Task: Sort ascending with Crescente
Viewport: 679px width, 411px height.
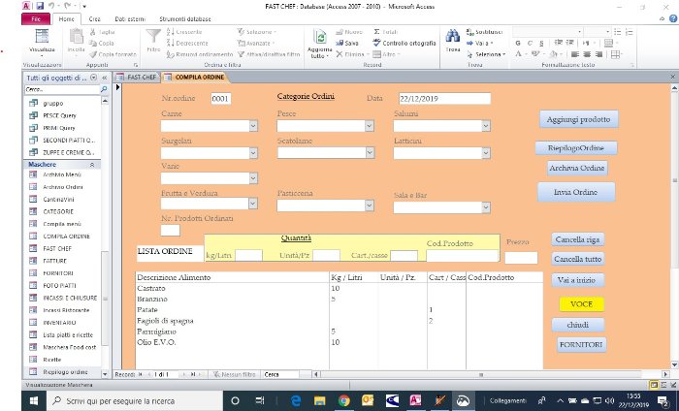Action: click(x=184, y=32)
